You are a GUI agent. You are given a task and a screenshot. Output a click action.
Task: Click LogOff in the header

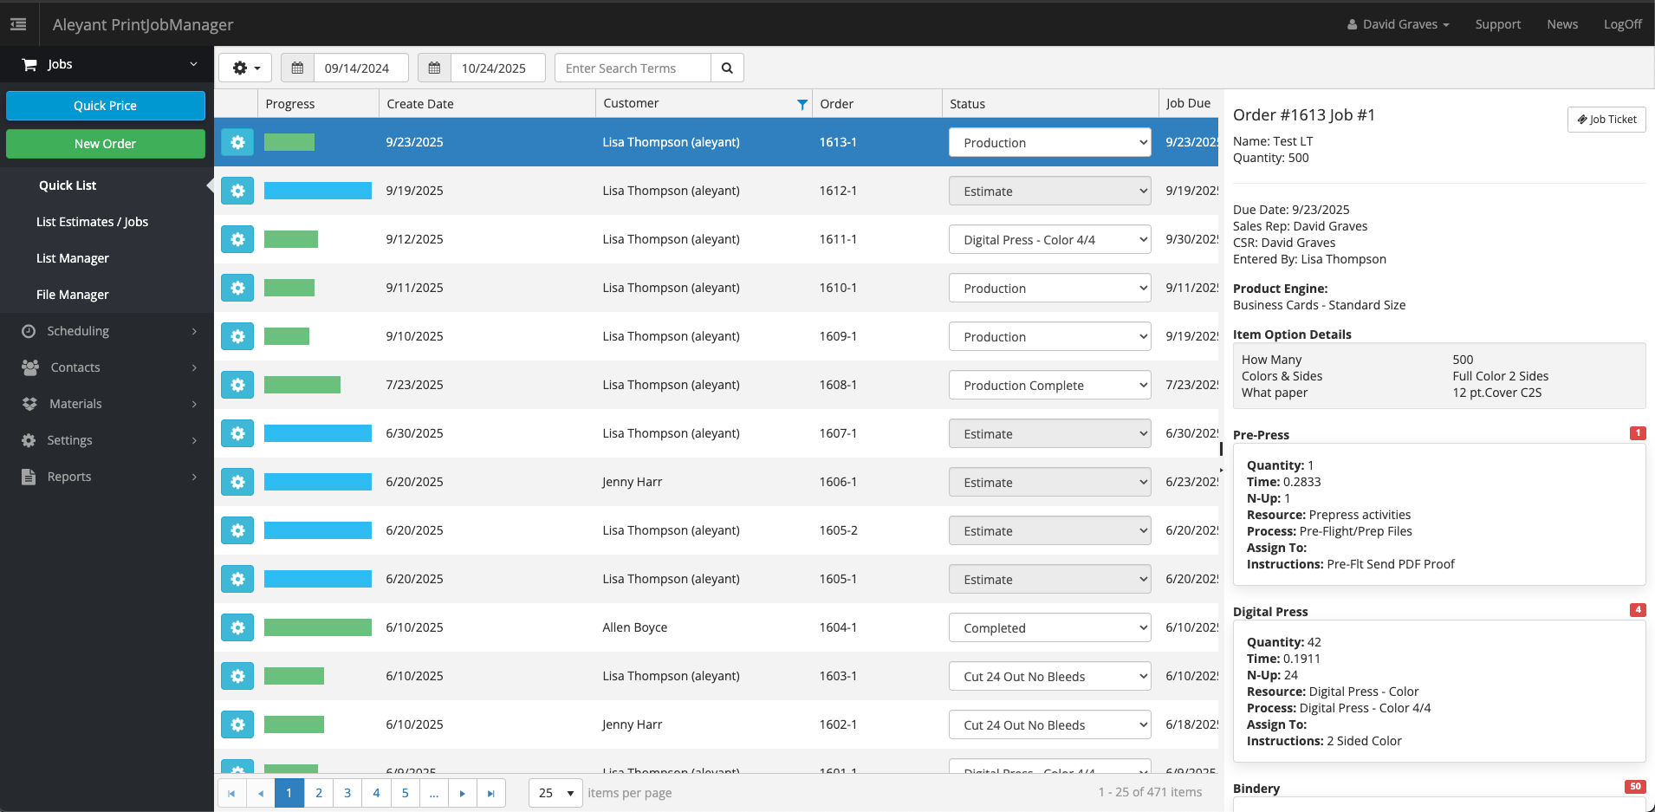(1622, 24)
